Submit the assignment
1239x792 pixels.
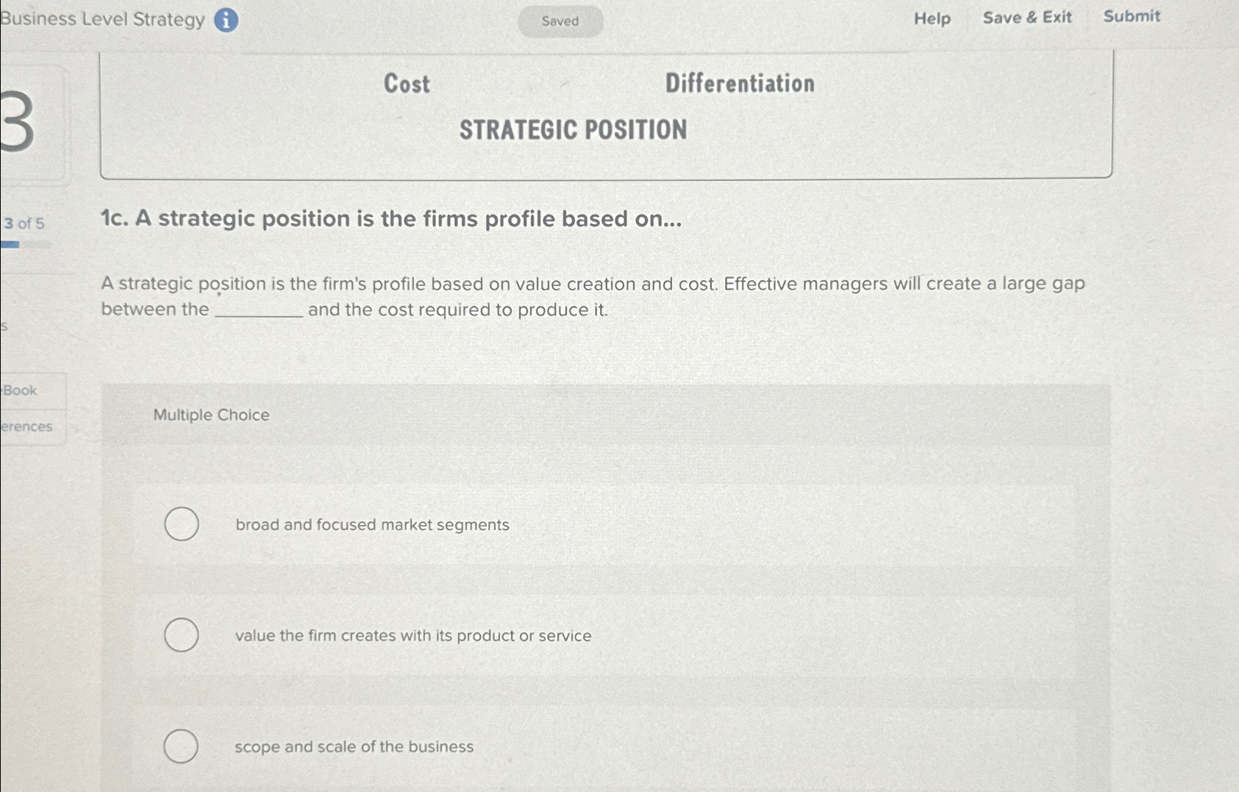(1131, 15)
